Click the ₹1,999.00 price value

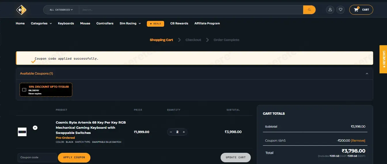pos(142,132)
